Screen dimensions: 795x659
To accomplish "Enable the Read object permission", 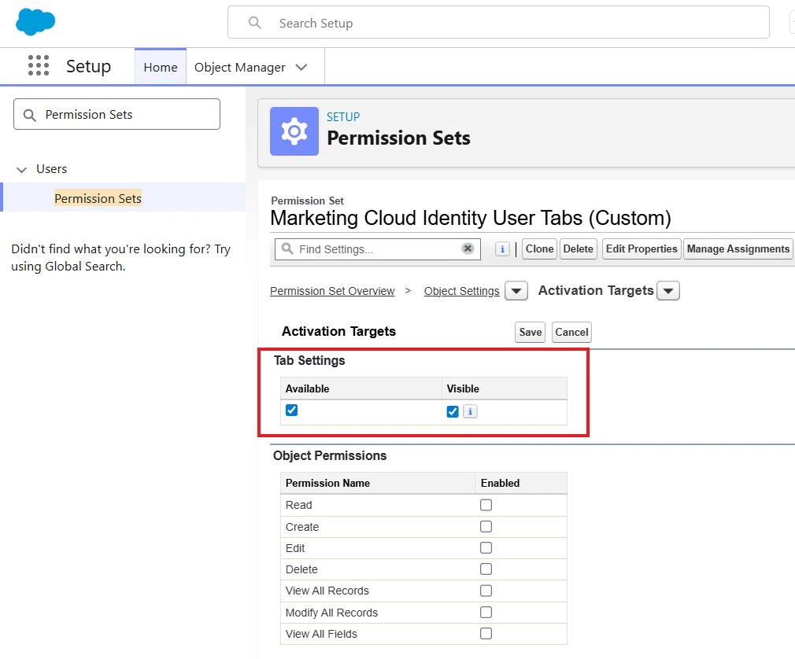I will [486, 505].
